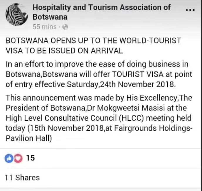View the 15 reactions count

pyautogui.click(x=30, y=158)
